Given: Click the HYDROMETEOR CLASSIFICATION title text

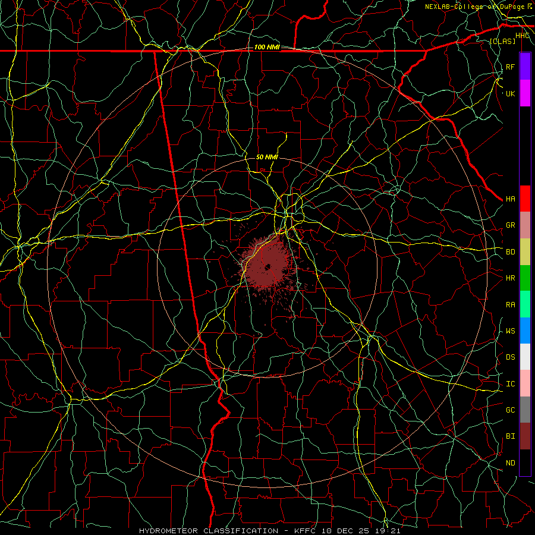Looking at the screenshot, I should pyautogui.click(x=209, y=531).
